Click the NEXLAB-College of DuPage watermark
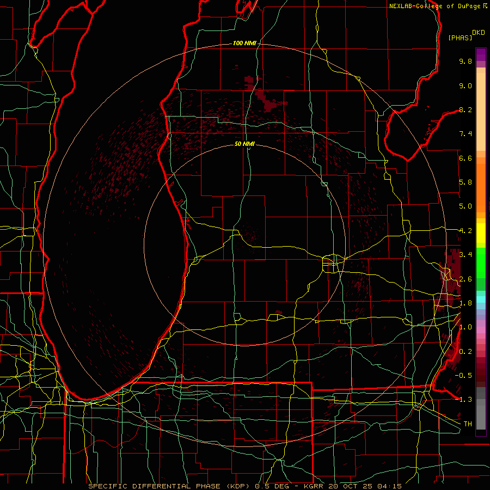The height and width of the screenshot is (490, 490). click(x=438, y=6)
